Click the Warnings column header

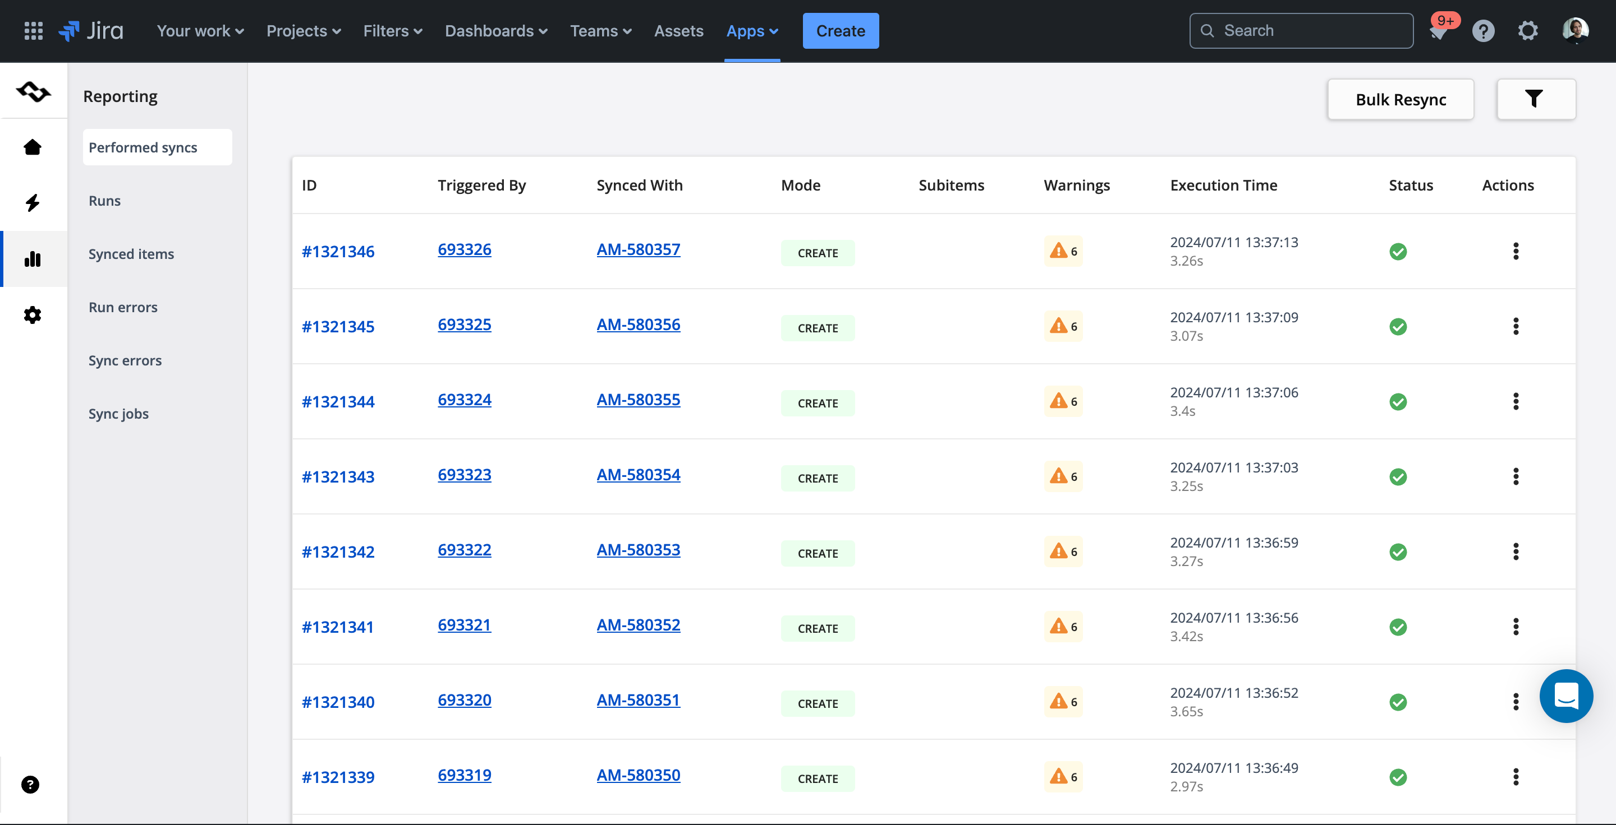[1077, 186]
